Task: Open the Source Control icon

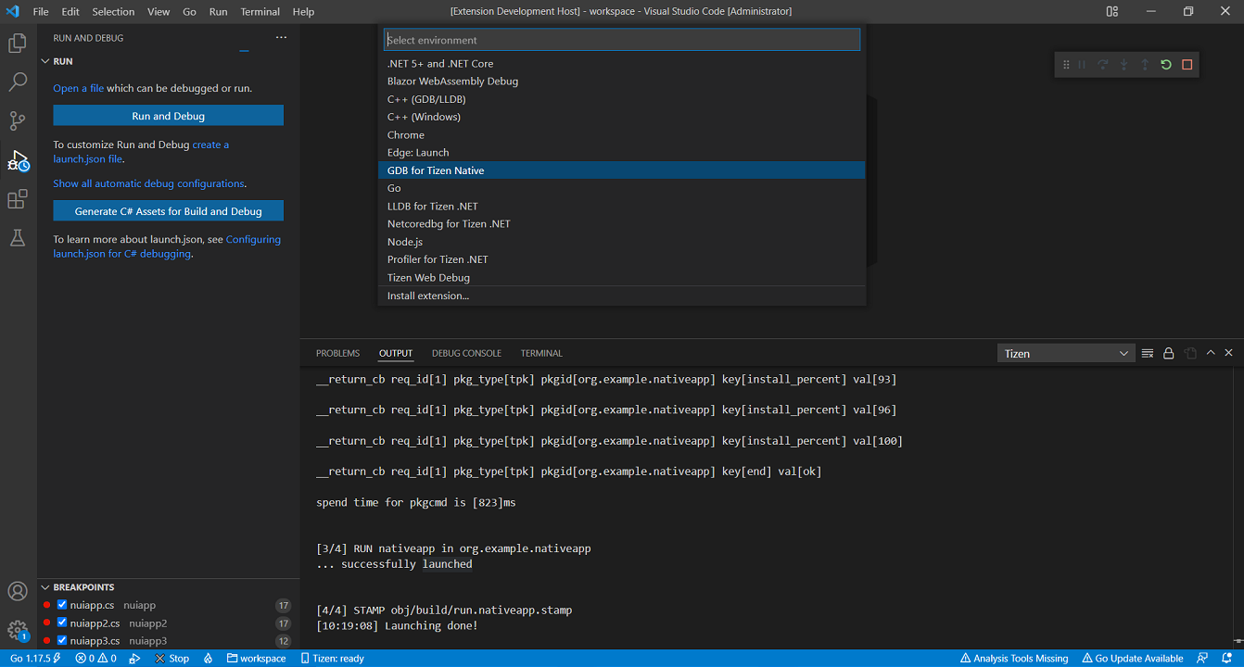Action: (19, 120)
